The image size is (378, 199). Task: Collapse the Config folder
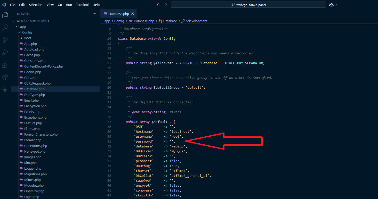coord(27,32)
